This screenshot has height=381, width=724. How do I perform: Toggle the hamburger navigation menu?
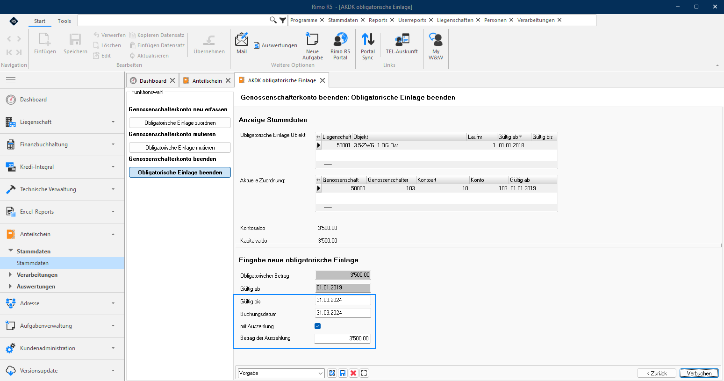pyautogui.click(x=11, y=80)
